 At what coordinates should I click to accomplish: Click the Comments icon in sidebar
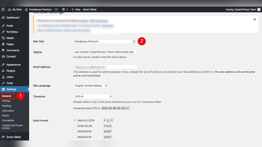click(3, 50)
